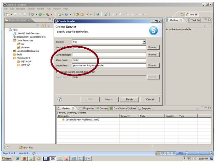The height and width of the screenshot is (163, 216).
Task: Toggle 'Use an existing Servlet class' checkbox
Action: (57, 72)
